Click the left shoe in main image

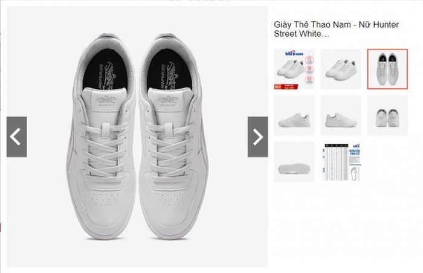[101, 136]
